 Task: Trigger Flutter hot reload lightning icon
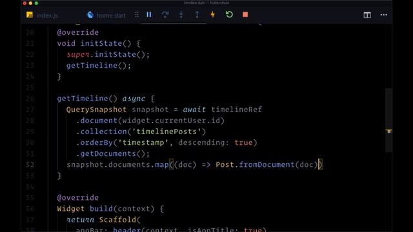[213, 14]
